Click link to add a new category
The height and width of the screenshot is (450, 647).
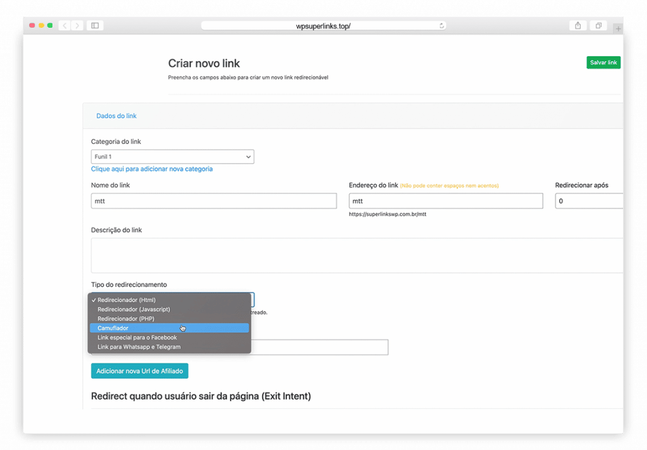152,169
